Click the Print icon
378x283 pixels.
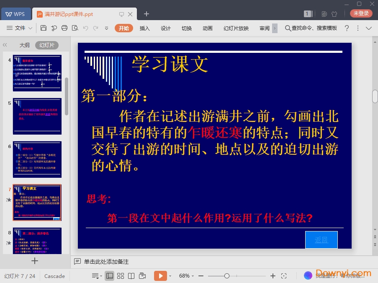click(64, 28)
